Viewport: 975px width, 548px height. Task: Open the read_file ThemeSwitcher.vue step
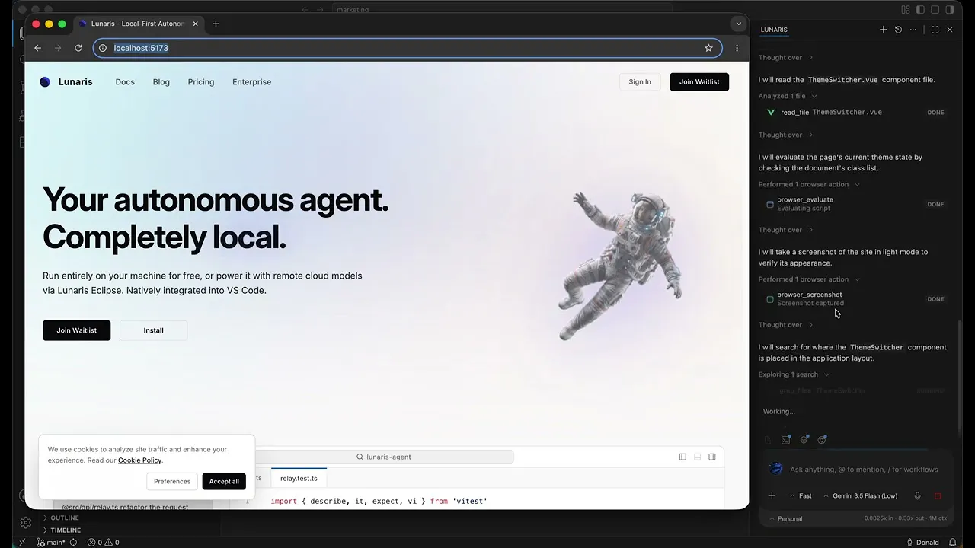[x=855, y=112]
